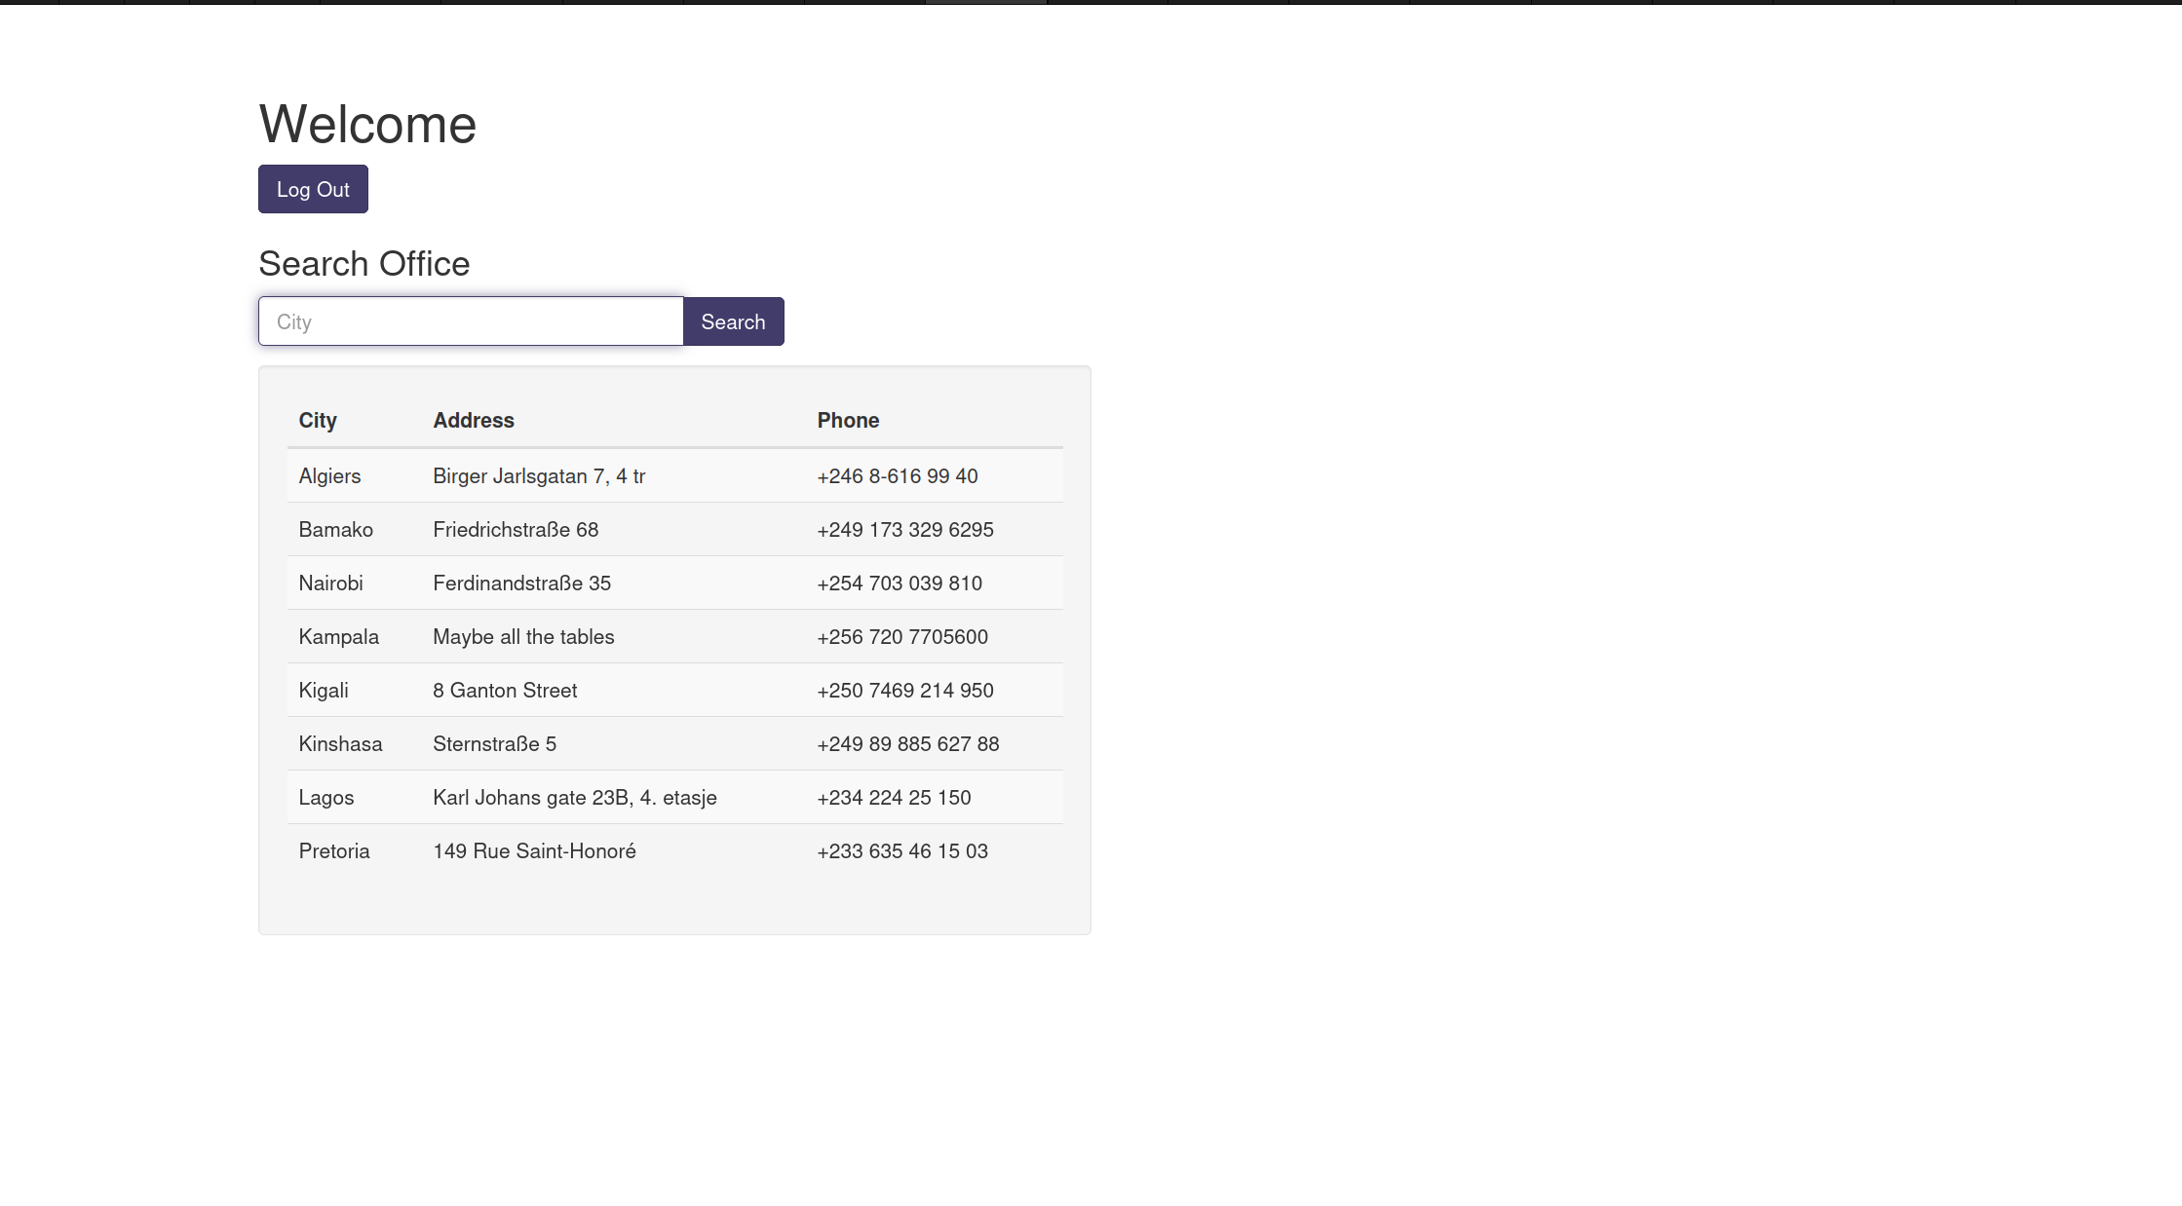Click phone number +233 635 46 15 03
Viewport: 2182px width, 1206px height.
click(902, 851)
